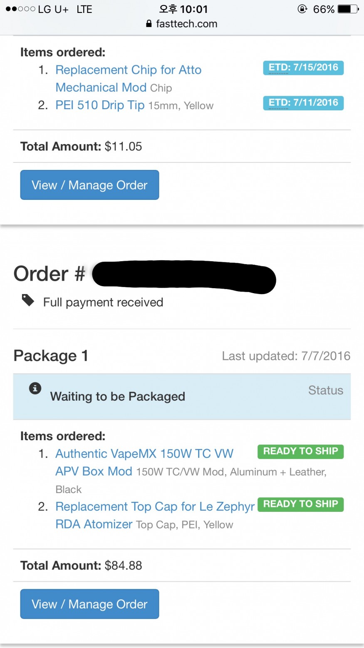Tap the Waiting to be Packaged status banner
This screenshot has height=648, width=364.
coord(182,396)
